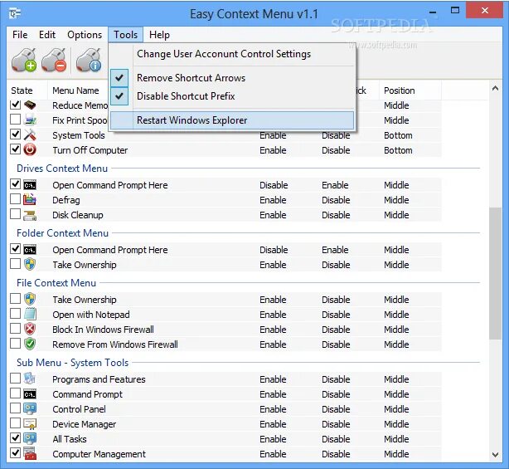The height and width of the screenshot is (469, 509).
Task: Click the Reduce Memory chip icon
Action: coord(30,105)
